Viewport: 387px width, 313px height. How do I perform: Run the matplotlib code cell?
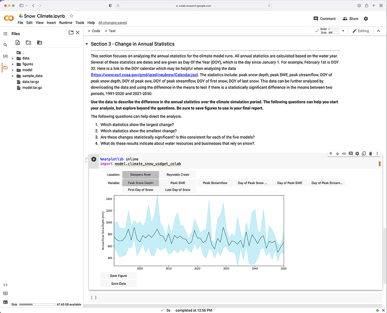[x=94, y=159]
